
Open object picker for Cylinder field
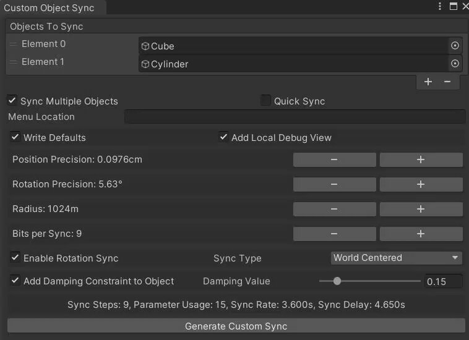455,63
